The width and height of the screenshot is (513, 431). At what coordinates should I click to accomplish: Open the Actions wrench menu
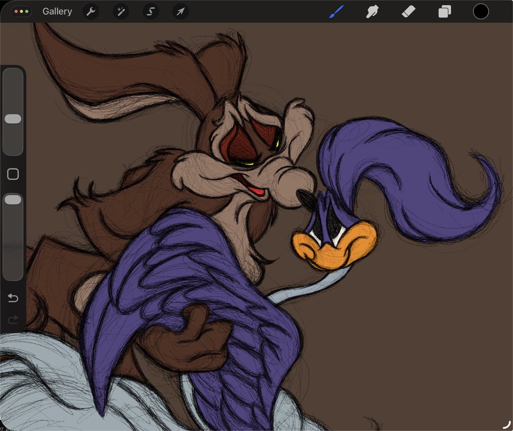coord(90,12)
